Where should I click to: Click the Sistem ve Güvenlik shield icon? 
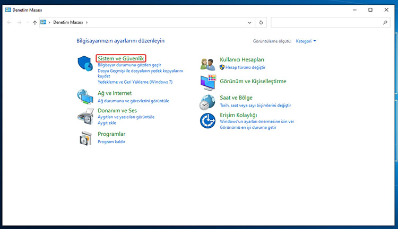click(x=85, y=64)
